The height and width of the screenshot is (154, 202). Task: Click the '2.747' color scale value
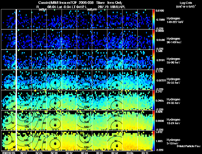159,92
